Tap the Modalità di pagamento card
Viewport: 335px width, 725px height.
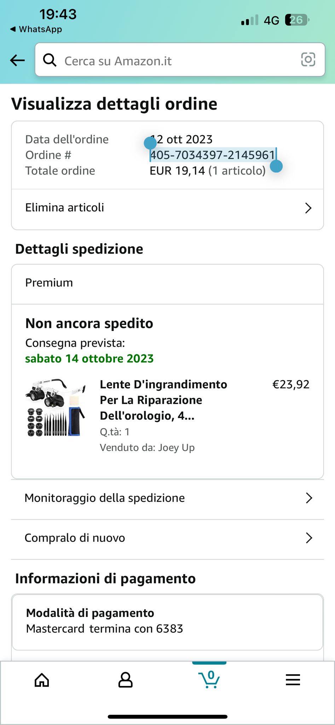click(x=167, y=621)
